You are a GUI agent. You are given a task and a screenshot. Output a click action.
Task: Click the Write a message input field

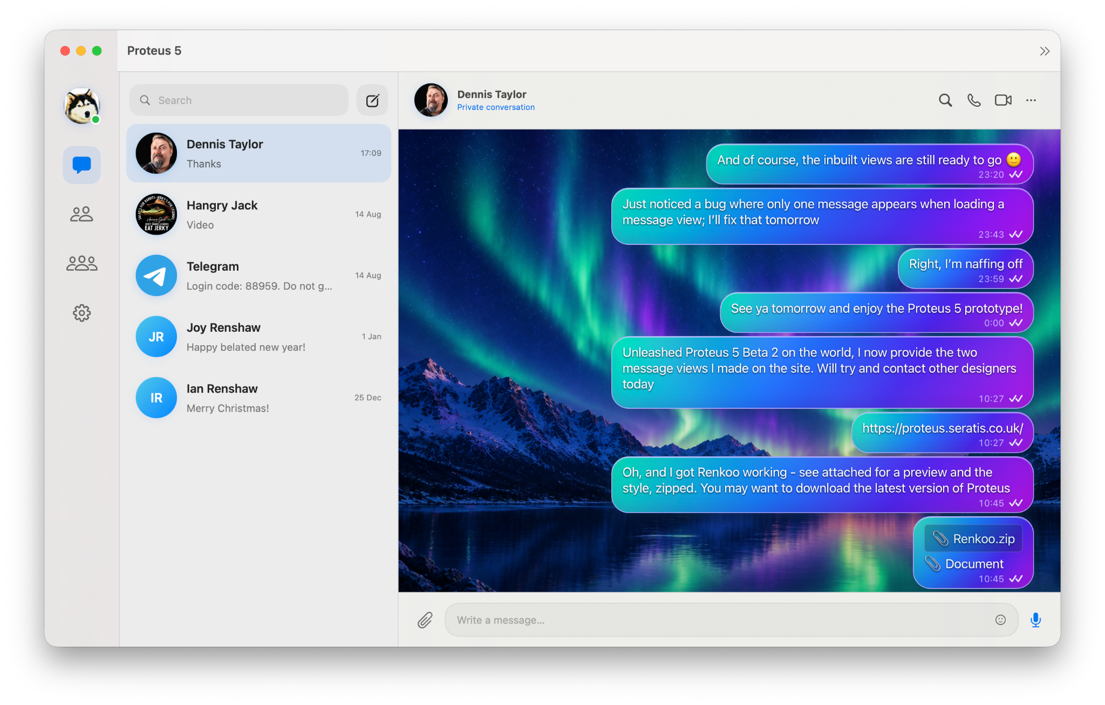[731, 620]
